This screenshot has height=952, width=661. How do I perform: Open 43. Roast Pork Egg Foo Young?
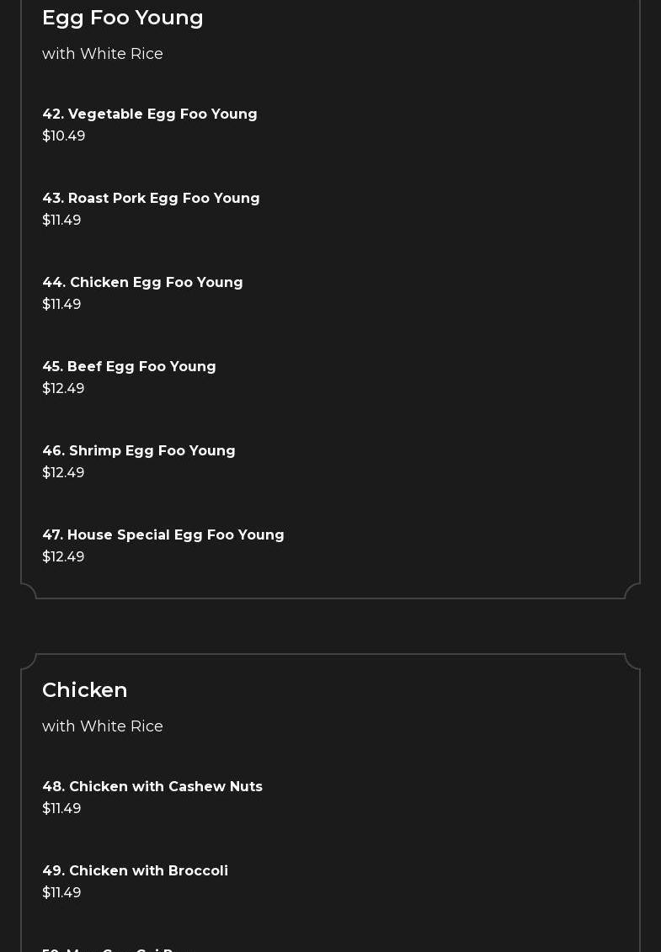coord(151,199)
